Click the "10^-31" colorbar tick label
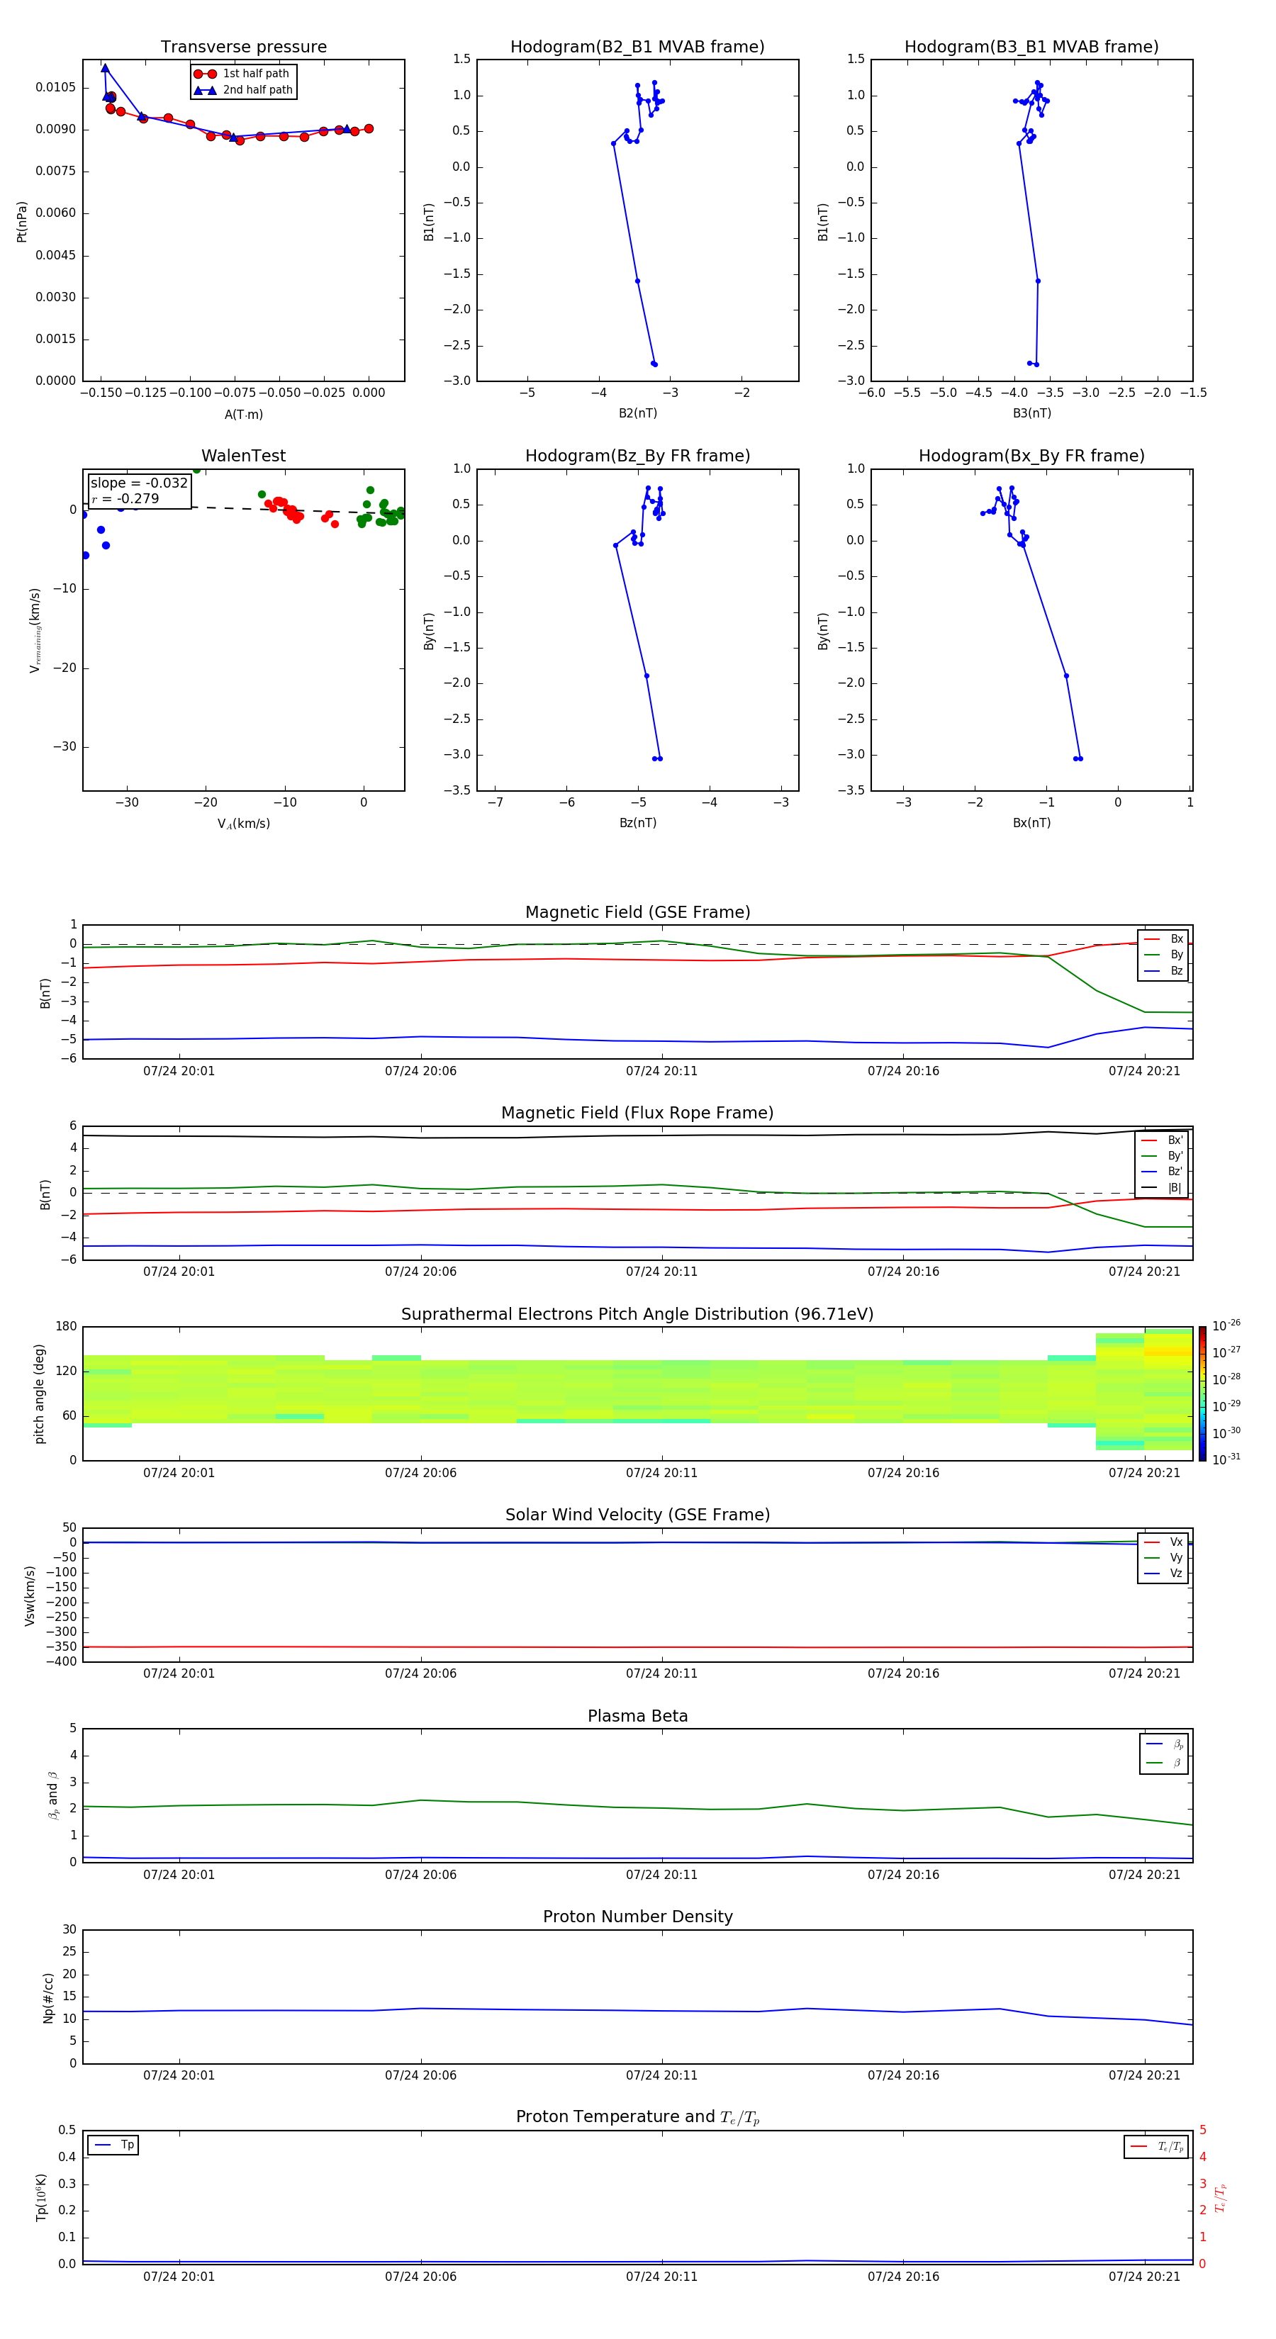Image resolution: width=1276 pixels, height=2339 pixels. tap(1226, 1459)
